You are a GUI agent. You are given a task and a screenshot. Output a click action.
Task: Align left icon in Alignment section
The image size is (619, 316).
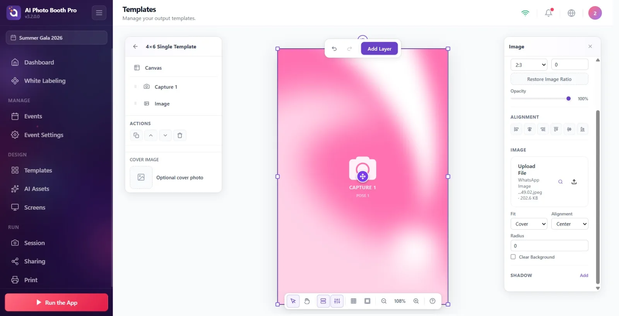(516, 129)
